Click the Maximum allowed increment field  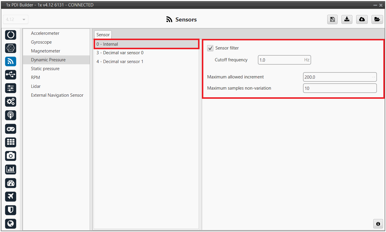[x=336, y=77]
